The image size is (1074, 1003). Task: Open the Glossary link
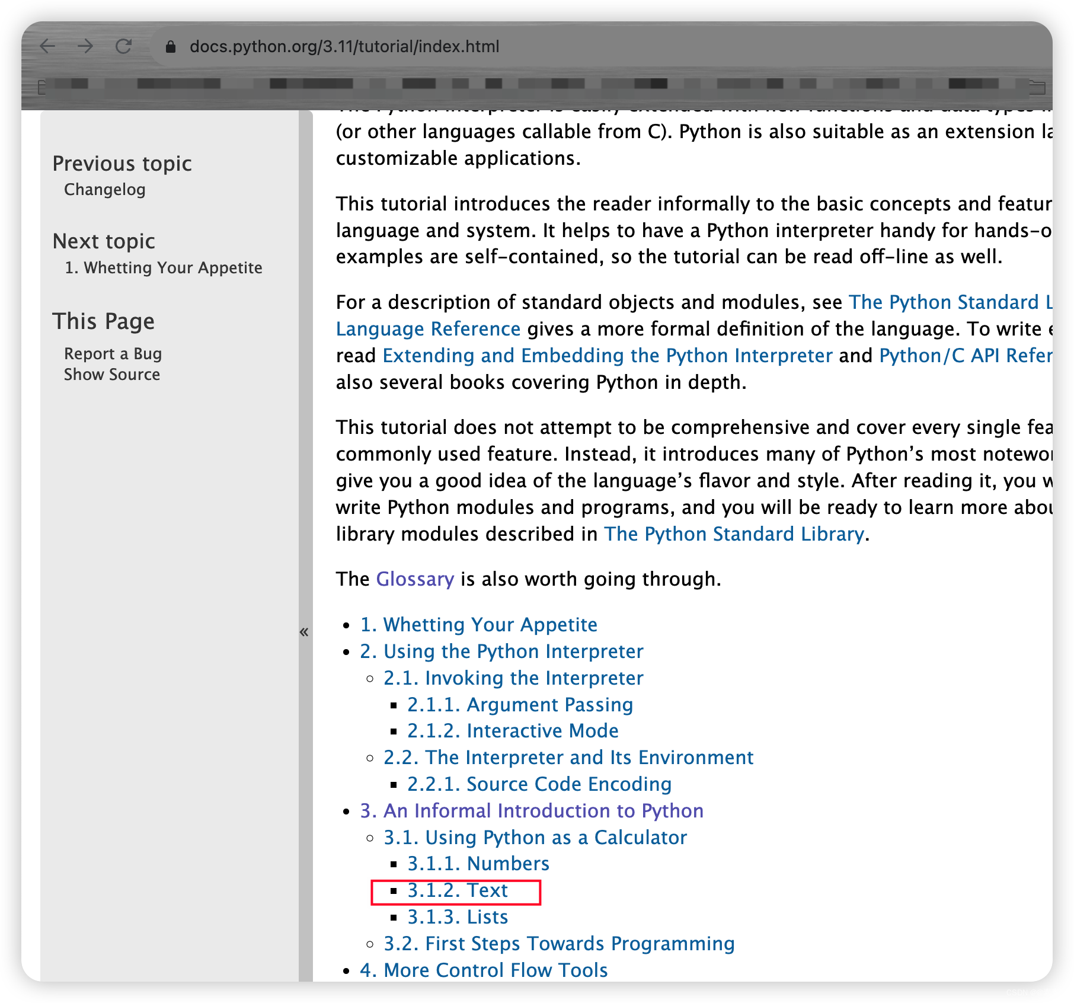(415, 579)
